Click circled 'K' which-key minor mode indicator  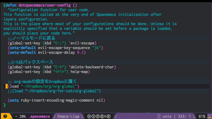109,117
